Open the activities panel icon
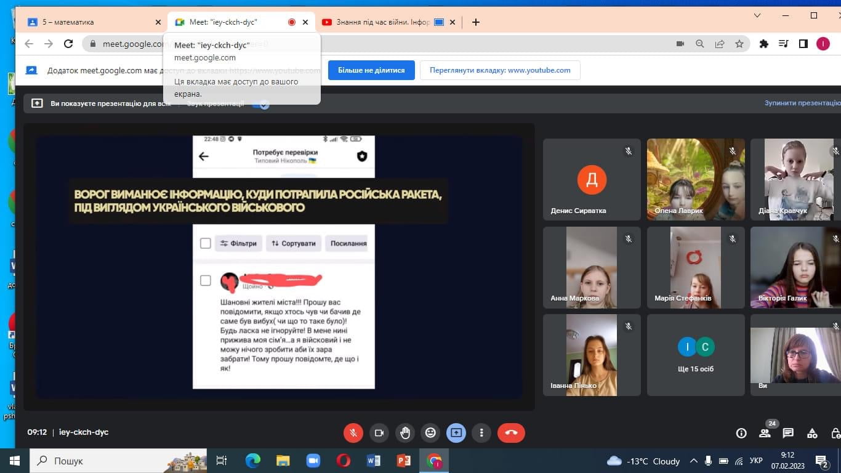 [812, 433]
